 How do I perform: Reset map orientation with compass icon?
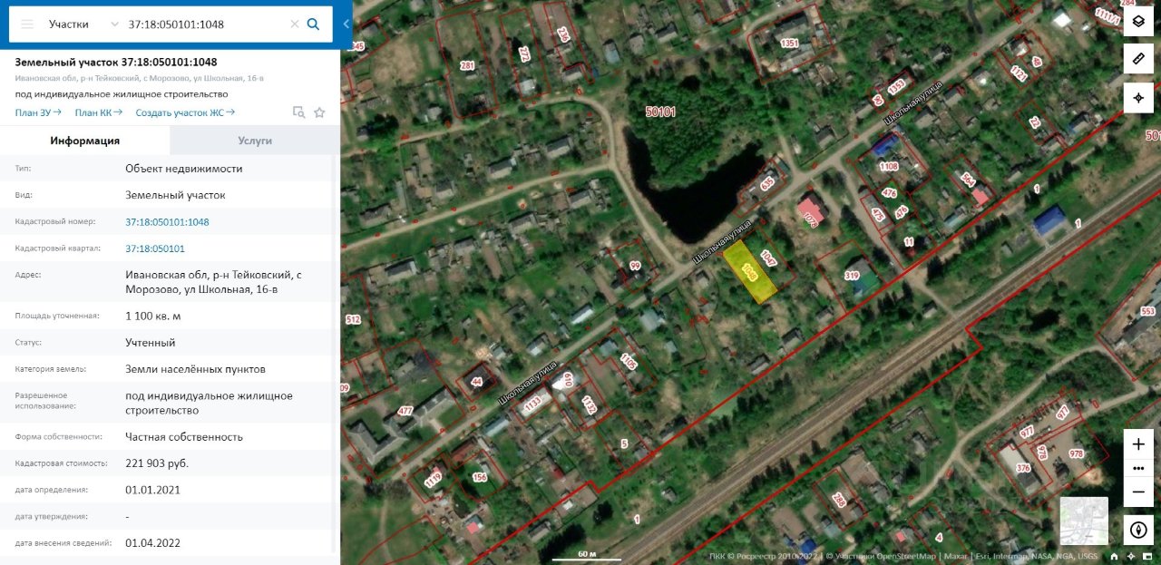[1138, 530]
